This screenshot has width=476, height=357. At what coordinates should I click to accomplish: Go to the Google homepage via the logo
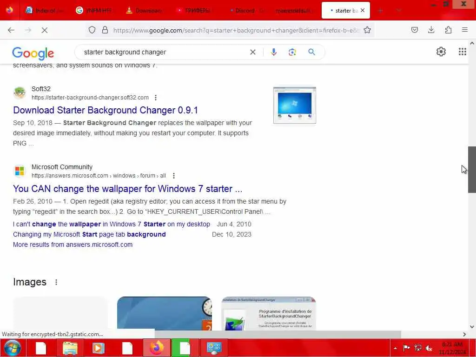click(33, 53)
